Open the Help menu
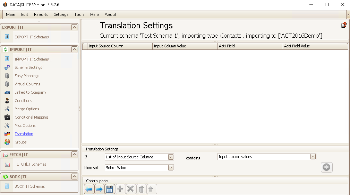 94,15
